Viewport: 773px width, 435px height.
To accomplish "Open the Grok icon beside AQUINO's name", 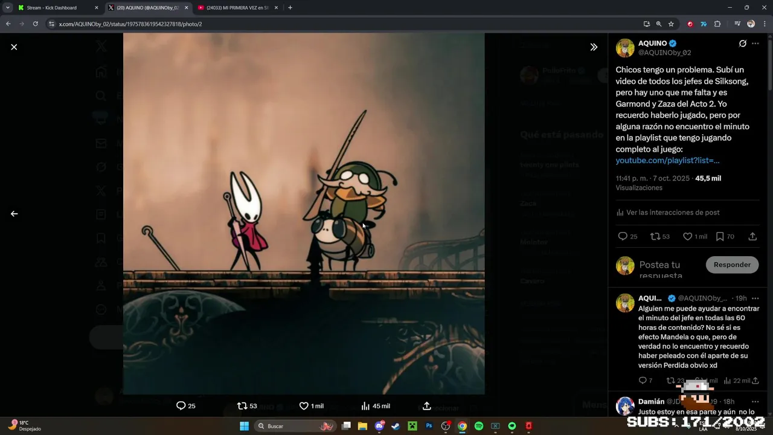I will coord(742,43).
